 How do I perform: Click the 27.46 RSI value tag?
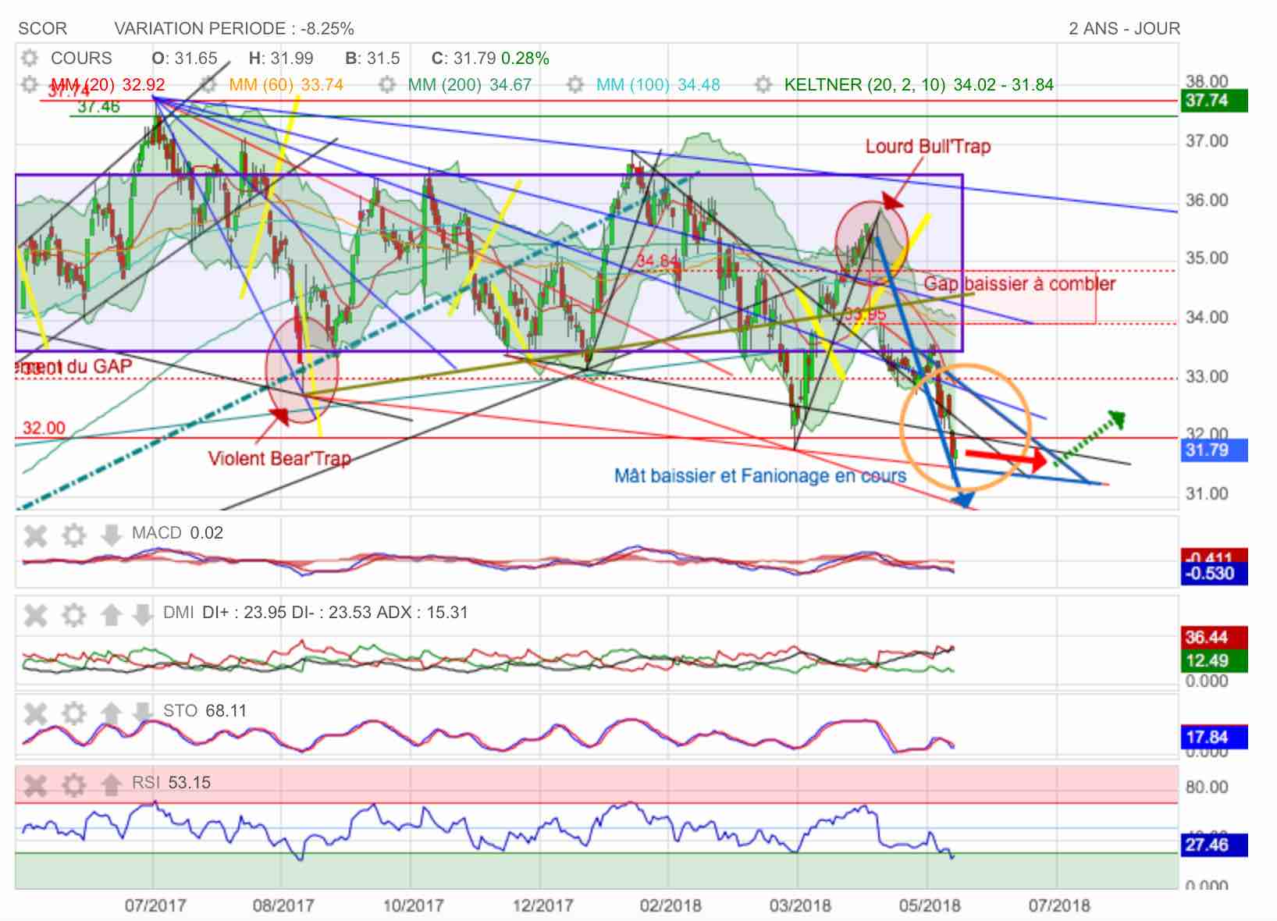[x=1214, y=845]
